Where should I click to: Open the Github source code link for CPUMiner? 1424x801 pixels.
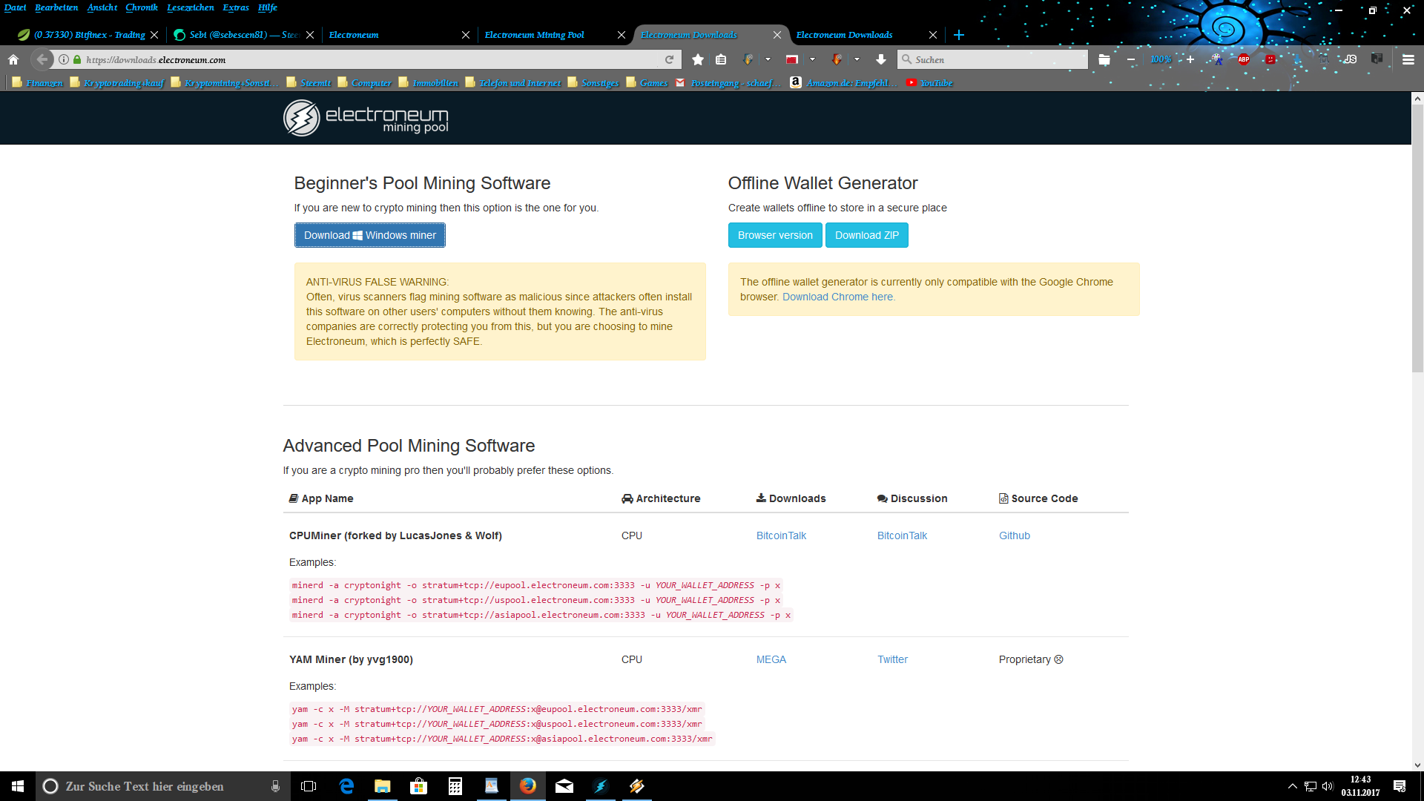coord(1014,535)
